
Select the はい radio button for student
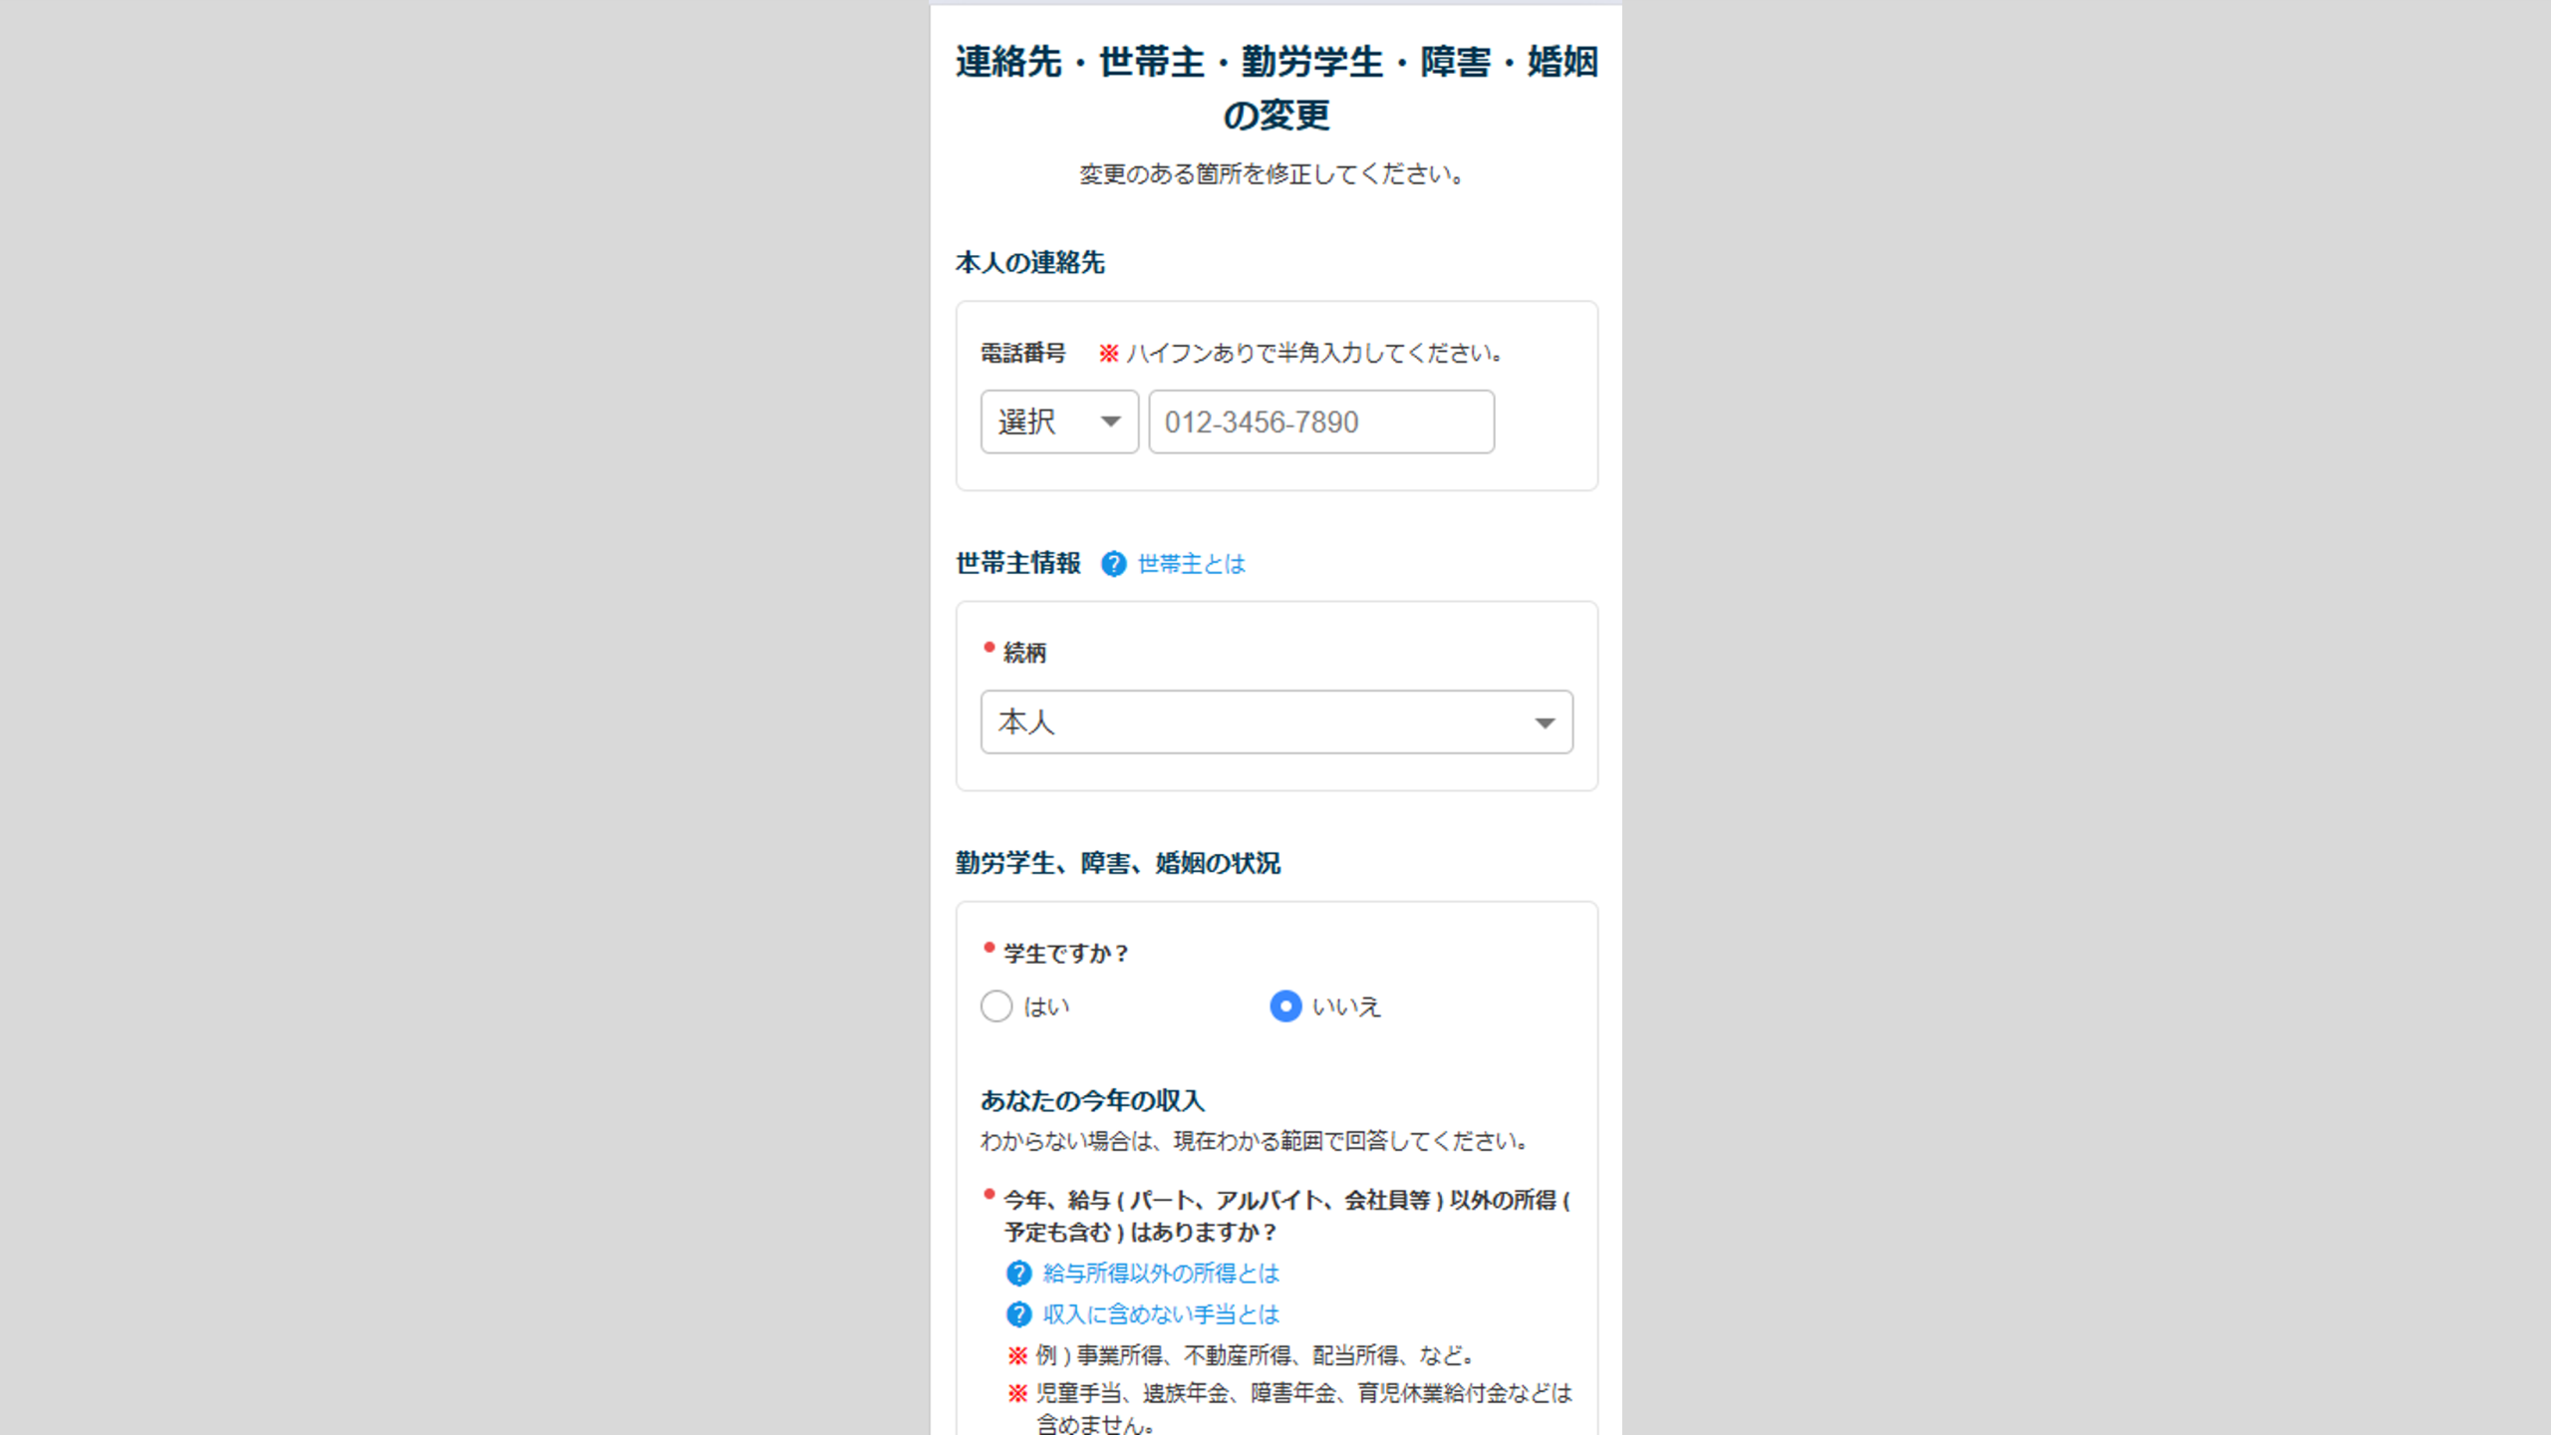coord(996,1006)
